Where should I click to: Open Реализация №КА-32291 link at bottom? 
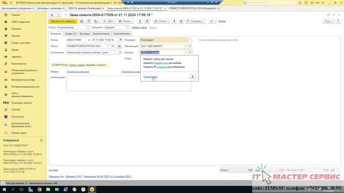pyautogui.click(x=107, y=176)
